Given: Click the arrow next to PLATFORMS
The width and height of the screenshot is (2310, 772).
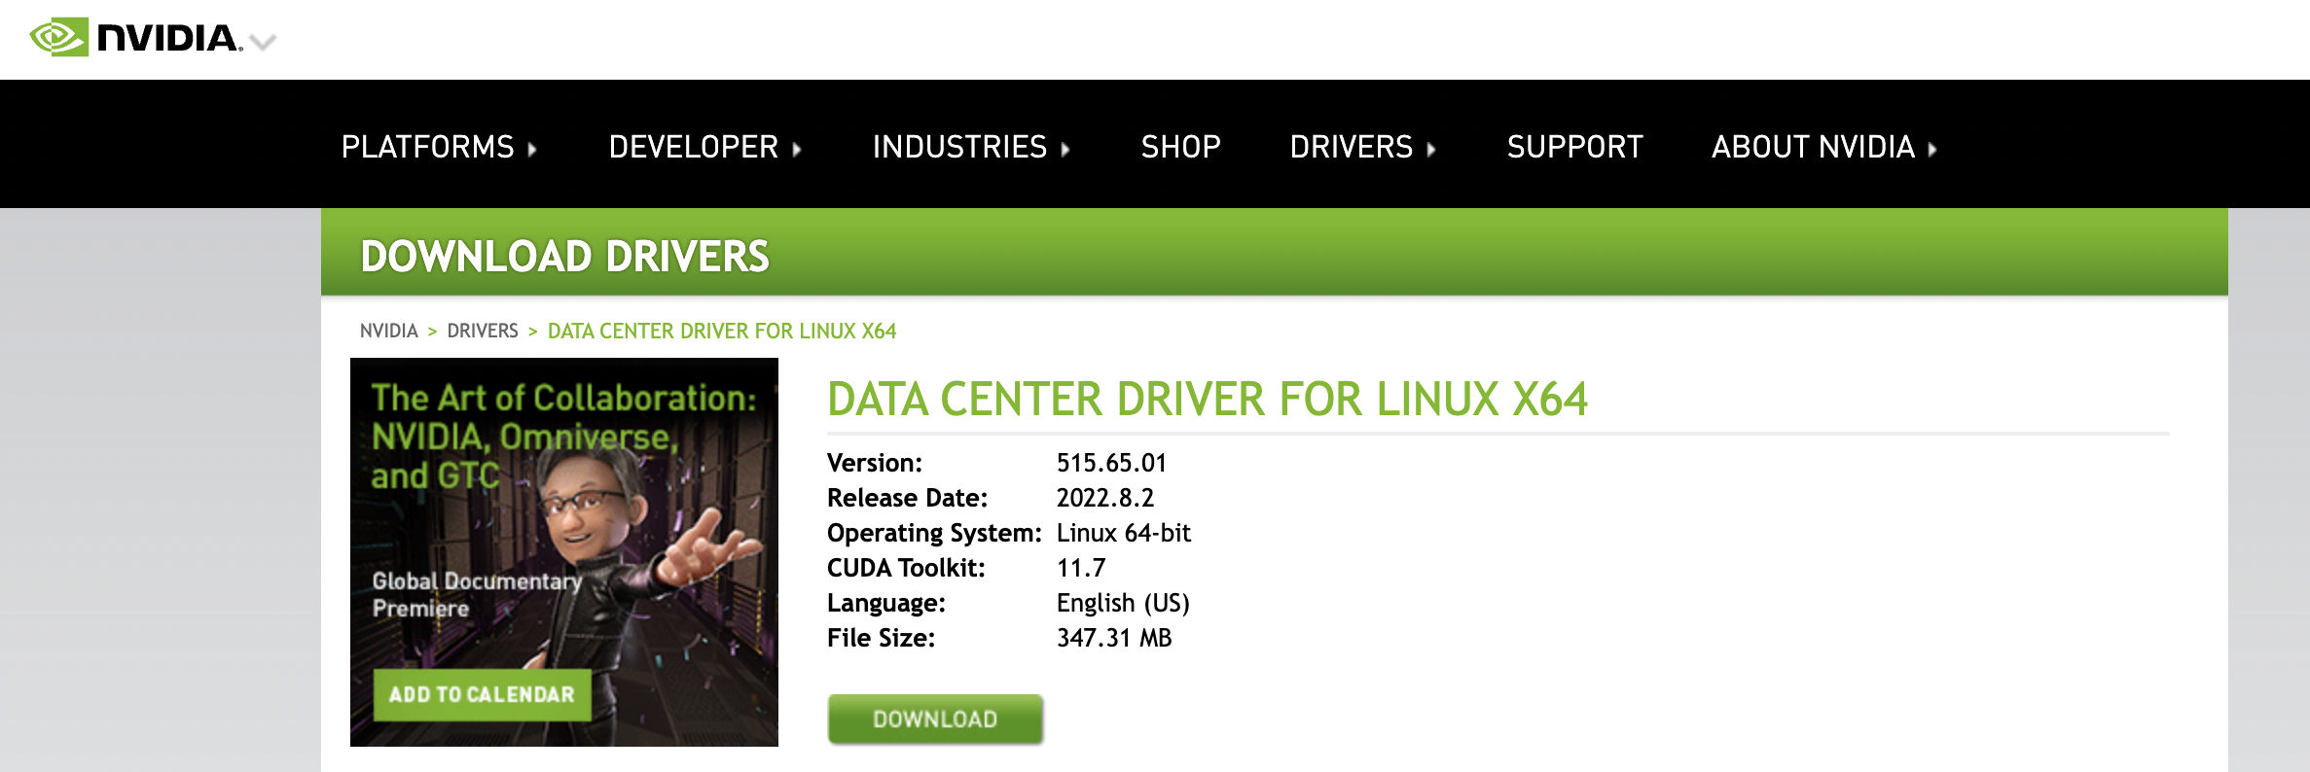Looking at the screenshot, I should [x=532, y=149].
